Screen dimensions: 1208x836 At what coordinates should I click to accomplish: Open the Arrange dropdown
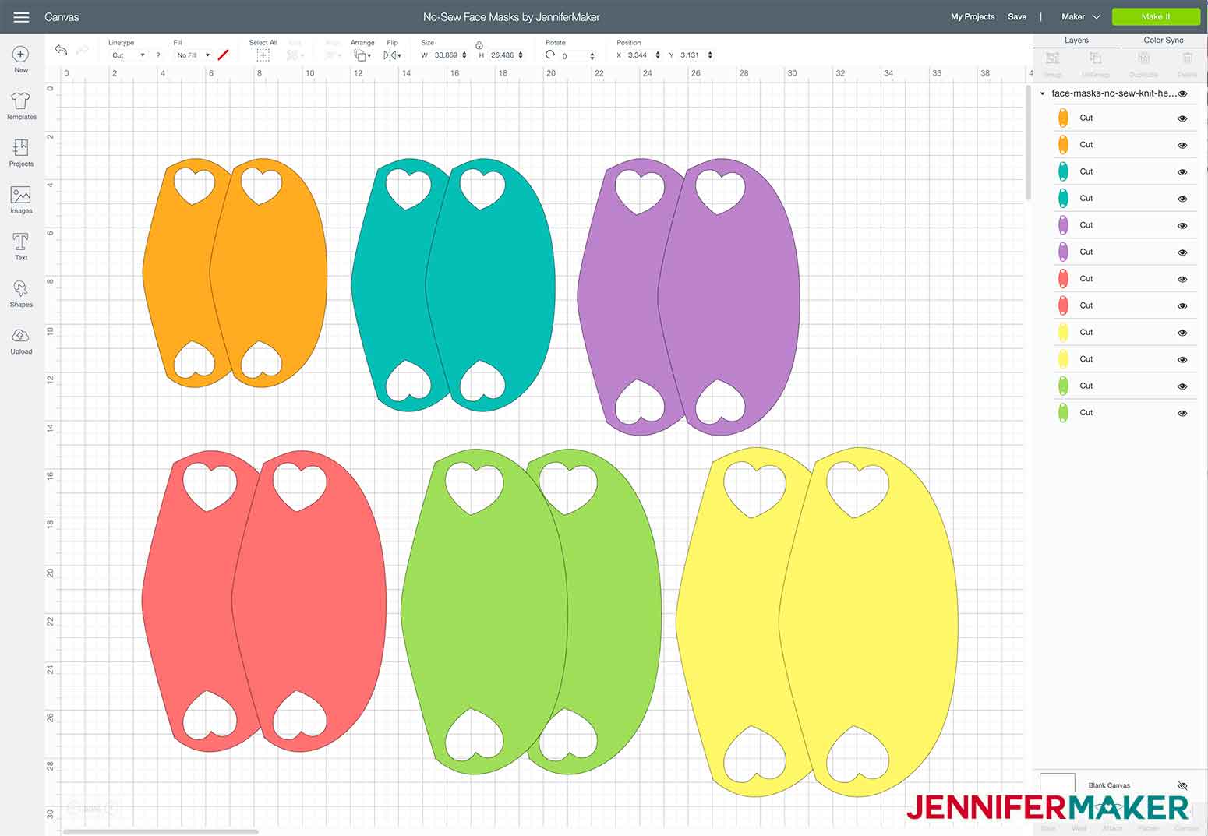click(x=362, y=55)
